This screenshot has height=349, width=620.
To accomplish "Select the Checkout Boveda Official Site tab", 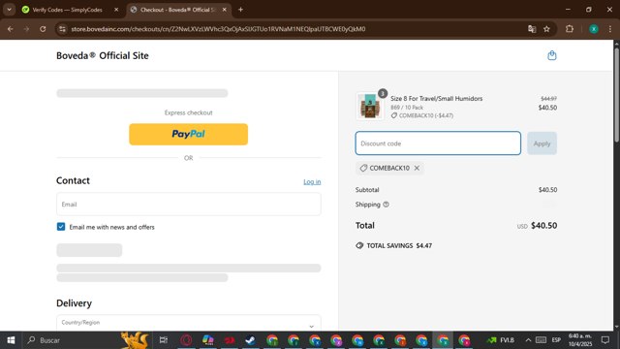I will click(178, 10).
